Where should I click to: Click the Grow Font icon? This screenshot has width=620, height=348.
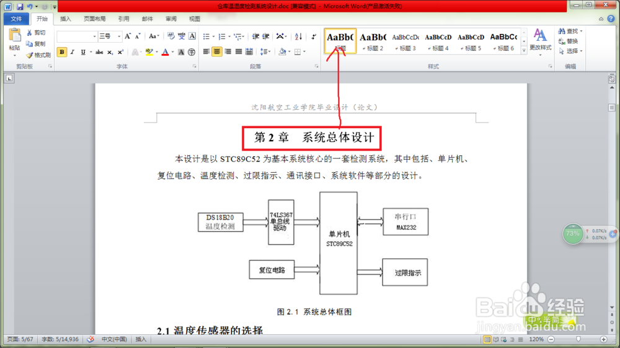[128, 37]
